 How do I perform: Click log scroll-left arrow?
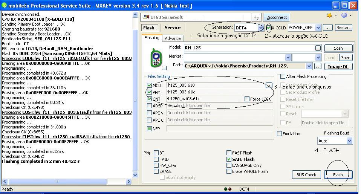click(x=5, y=181)
